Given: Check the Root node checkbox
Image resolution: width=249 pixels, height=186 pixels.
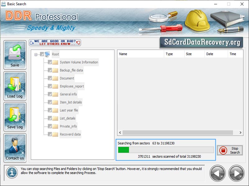Looking at the screenshot, I should pos(42,54).
